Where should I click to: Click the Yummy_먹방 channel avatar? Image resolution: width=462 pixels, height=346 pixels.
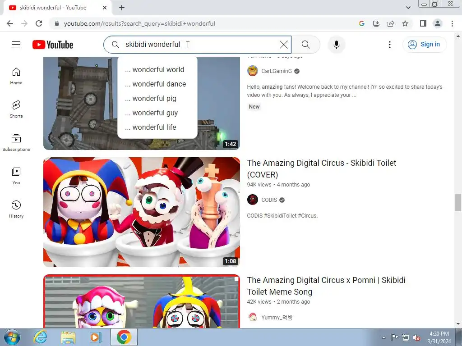[x=253, y=317]
